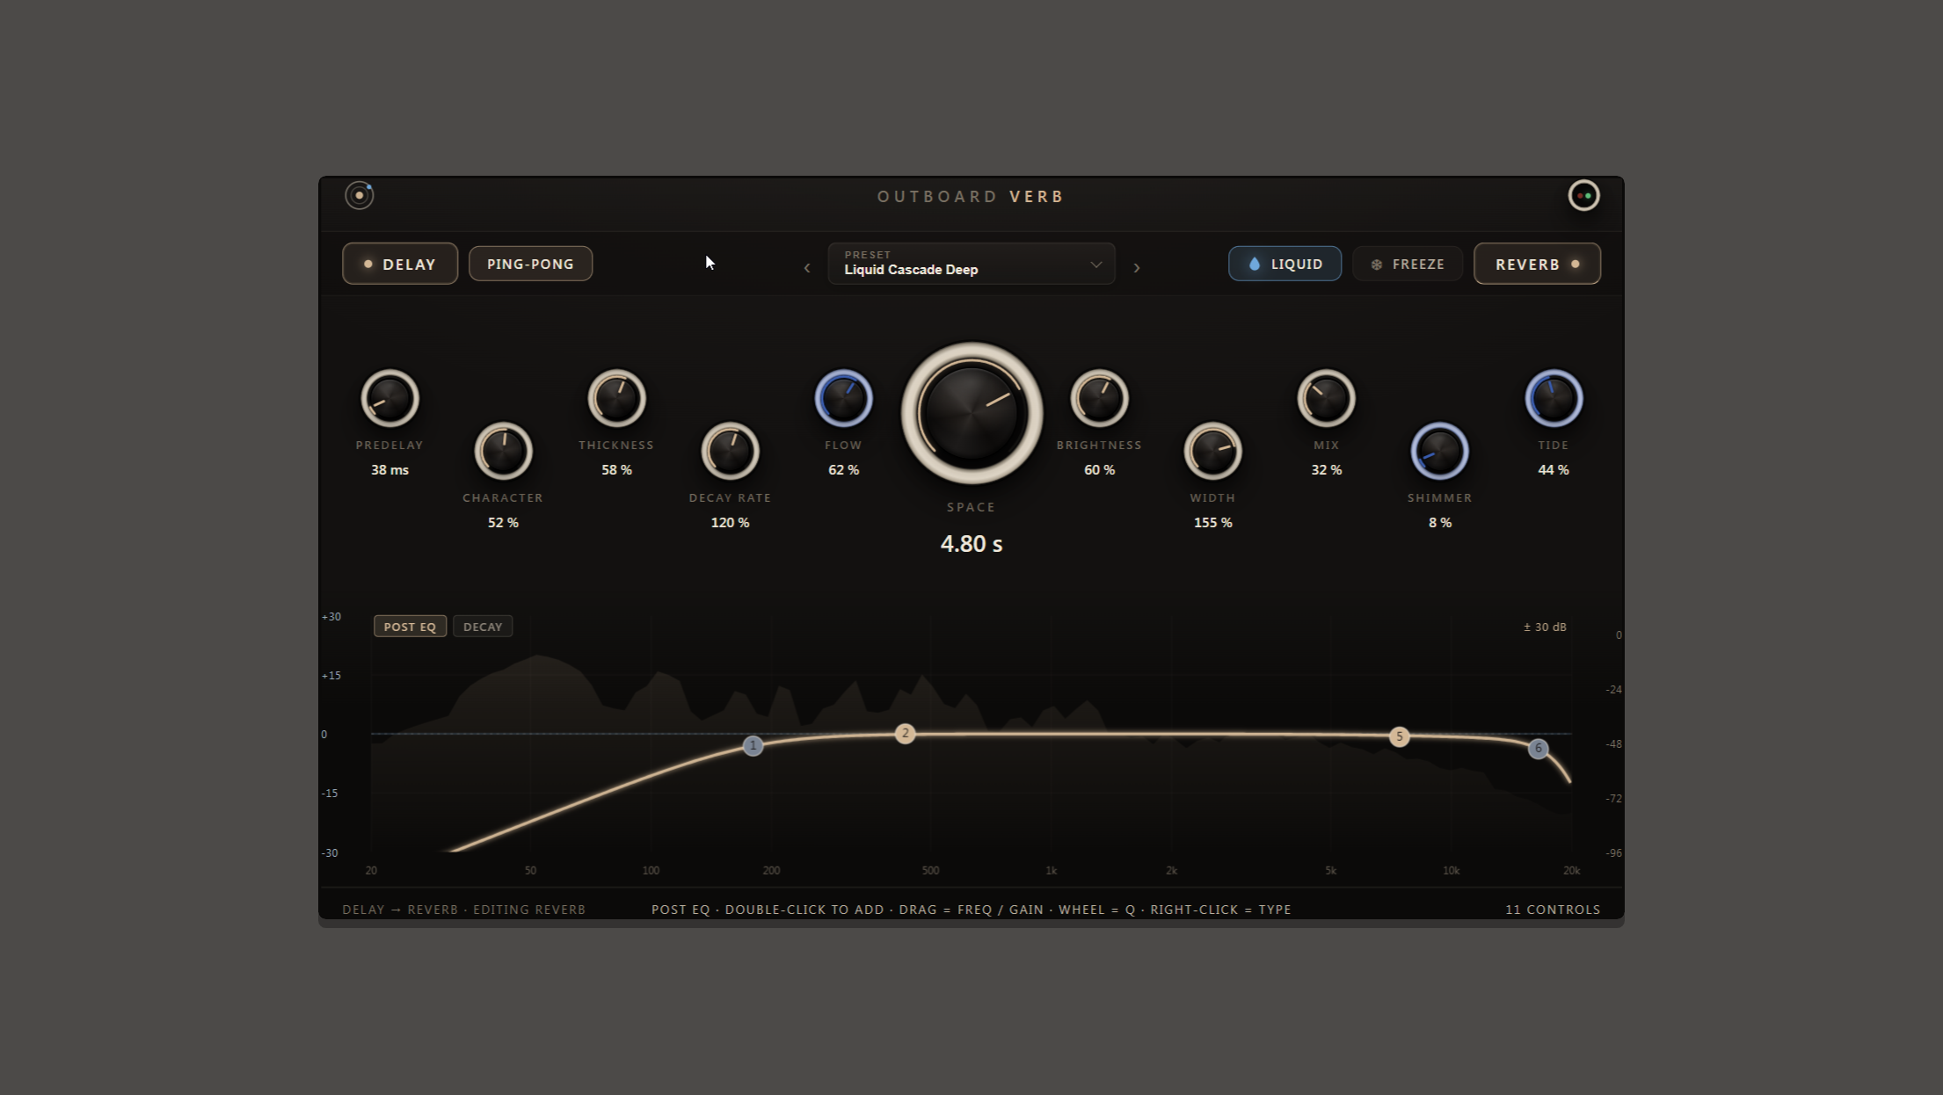Screen dimensions: 1943x1095
Task: Click the Tide knob
Action: click(1553, 398)
